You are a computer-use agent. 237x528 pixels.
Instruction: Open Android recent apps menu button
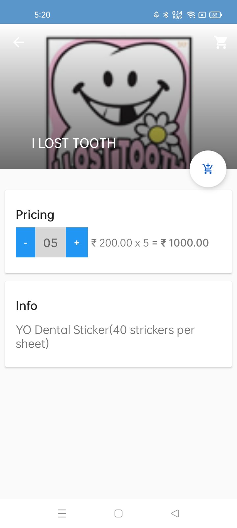point(62,513)
